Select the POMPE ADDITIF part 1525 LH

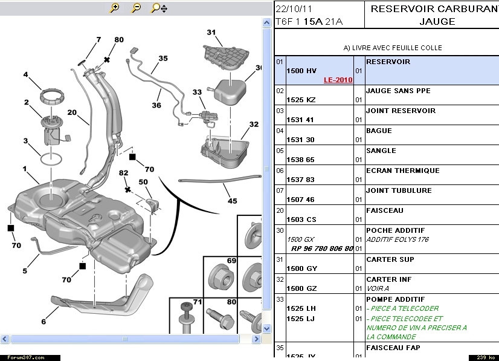[x=301, y=308]
